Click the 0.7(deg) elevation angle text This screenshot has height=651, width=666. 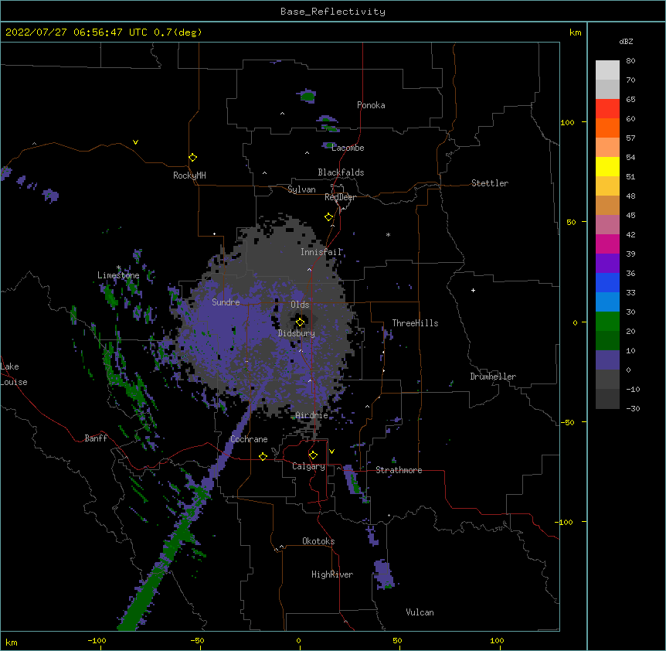178,32
